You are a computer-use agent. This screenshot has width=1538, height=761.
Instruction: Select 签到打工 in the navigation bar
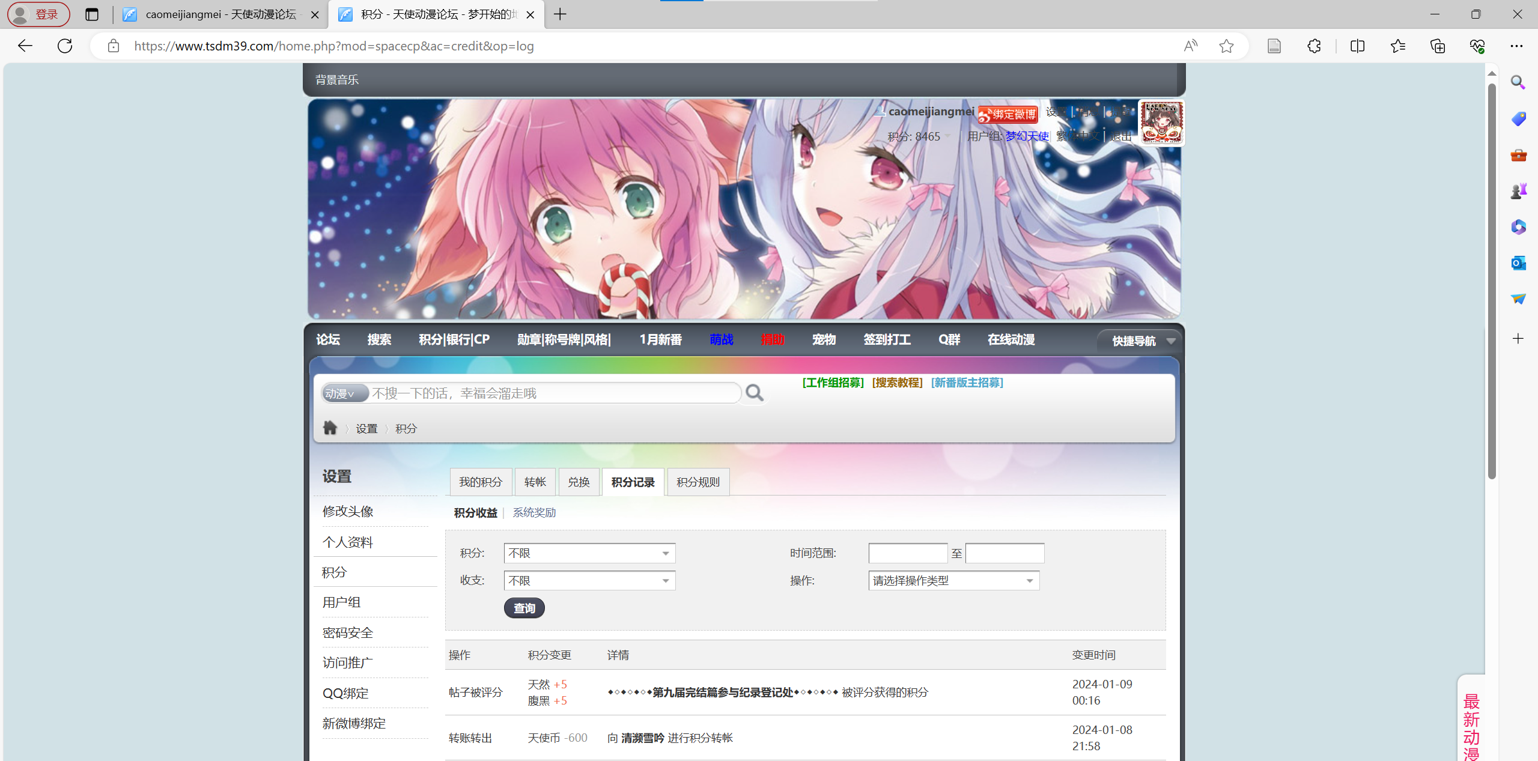(x=887, y=339)
